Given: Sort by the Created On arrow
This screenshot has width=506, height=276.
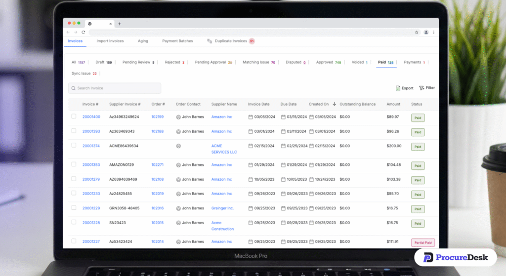Looking at the screenshot, I should [x=335, y=104].
